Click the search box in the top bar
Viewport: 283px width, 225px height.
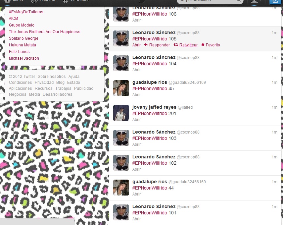[210, 1]
